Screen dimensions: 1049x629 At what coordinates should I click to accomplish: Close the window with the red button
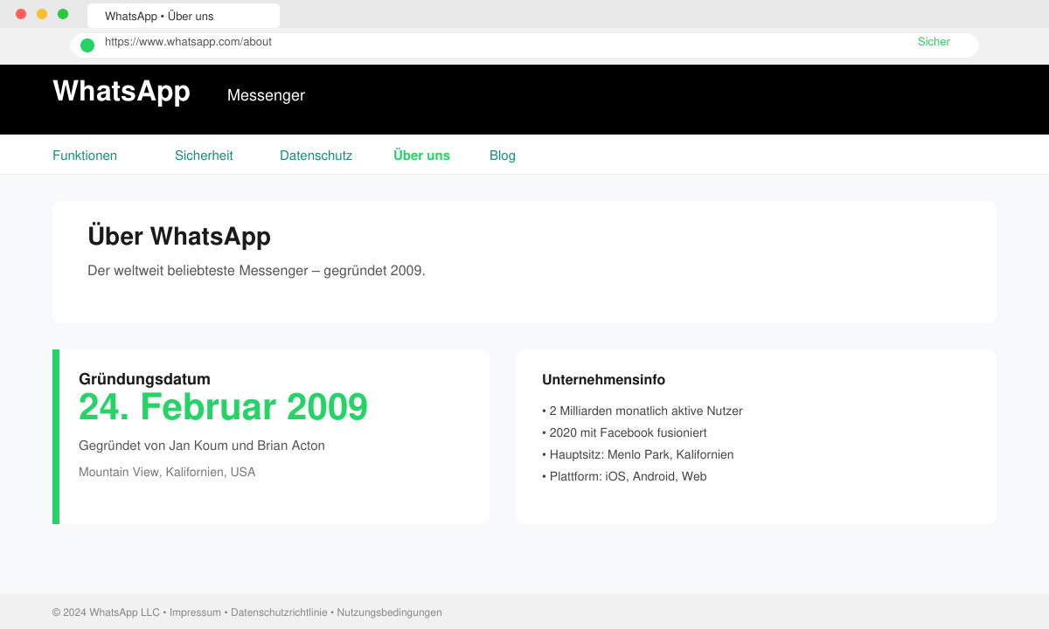(21, 14)
